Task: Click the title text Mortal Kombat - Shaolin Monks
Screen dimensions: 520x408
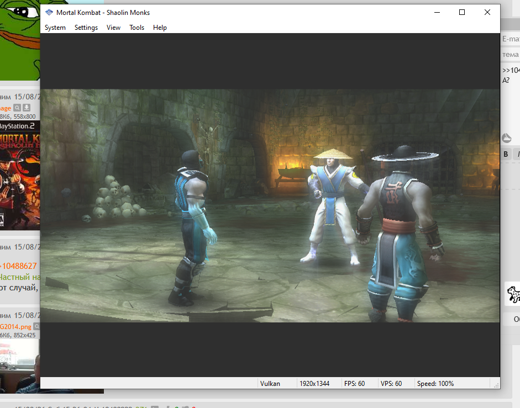Action: click(103, 13)
